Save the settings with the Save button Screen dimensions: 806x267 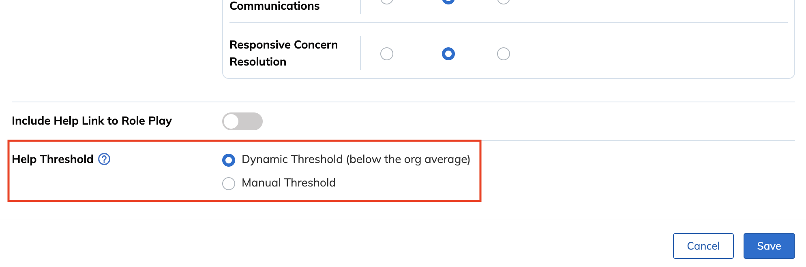(769, 246)
